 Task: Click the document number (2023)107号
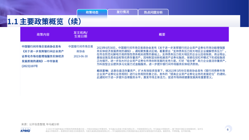point(30,66)
